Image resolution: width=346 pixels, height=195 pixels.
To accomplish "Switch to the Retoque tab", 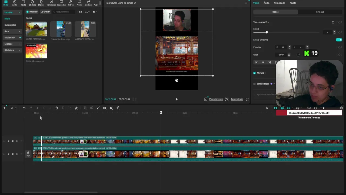I will point(320,12).
